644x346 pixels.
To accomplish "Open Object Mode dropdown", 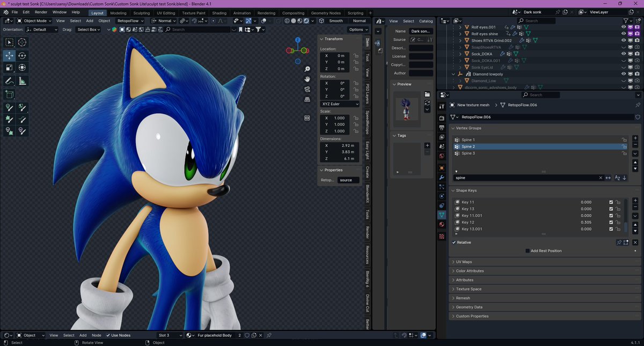I will click(x=35, y=21).
